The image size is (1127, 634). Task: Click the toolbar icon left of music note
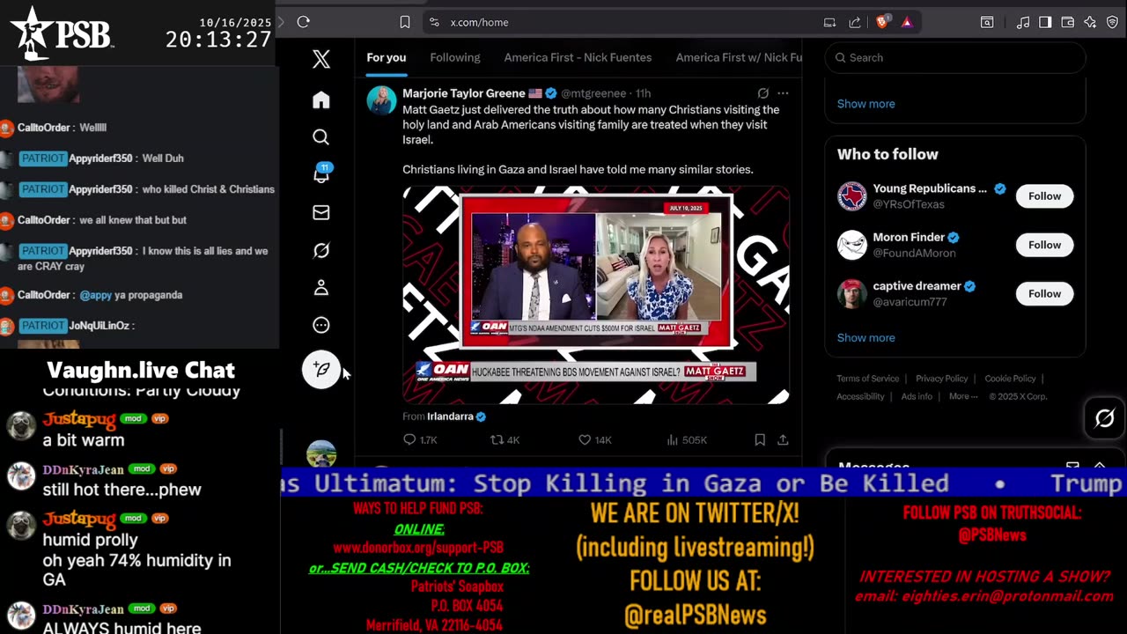click(987, 22)
